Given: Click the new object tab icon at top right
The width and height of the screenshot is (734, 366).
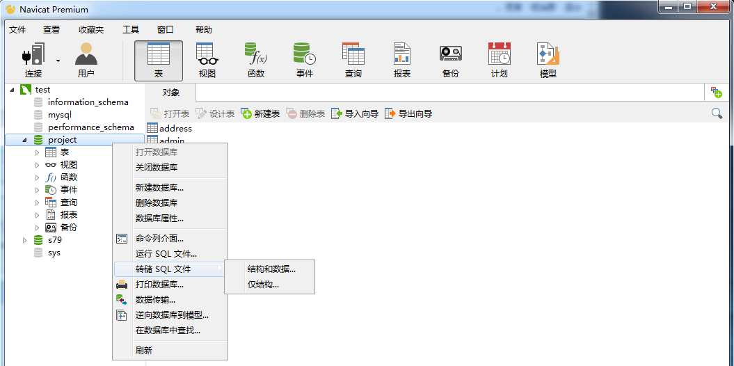Looking at the screenshot, I should pyautogui.click(x=716, y=93).
